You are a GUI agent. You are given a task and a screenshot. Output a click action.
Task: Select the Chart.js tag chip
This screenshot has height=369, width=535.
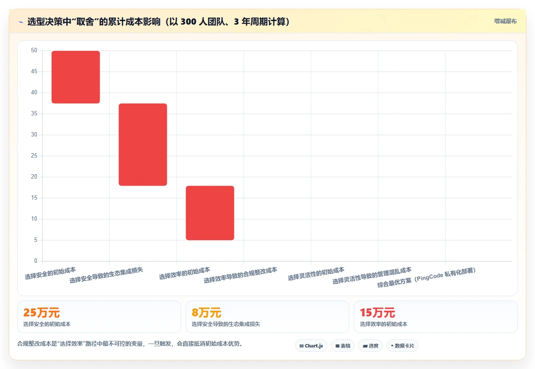coord(311,346)
